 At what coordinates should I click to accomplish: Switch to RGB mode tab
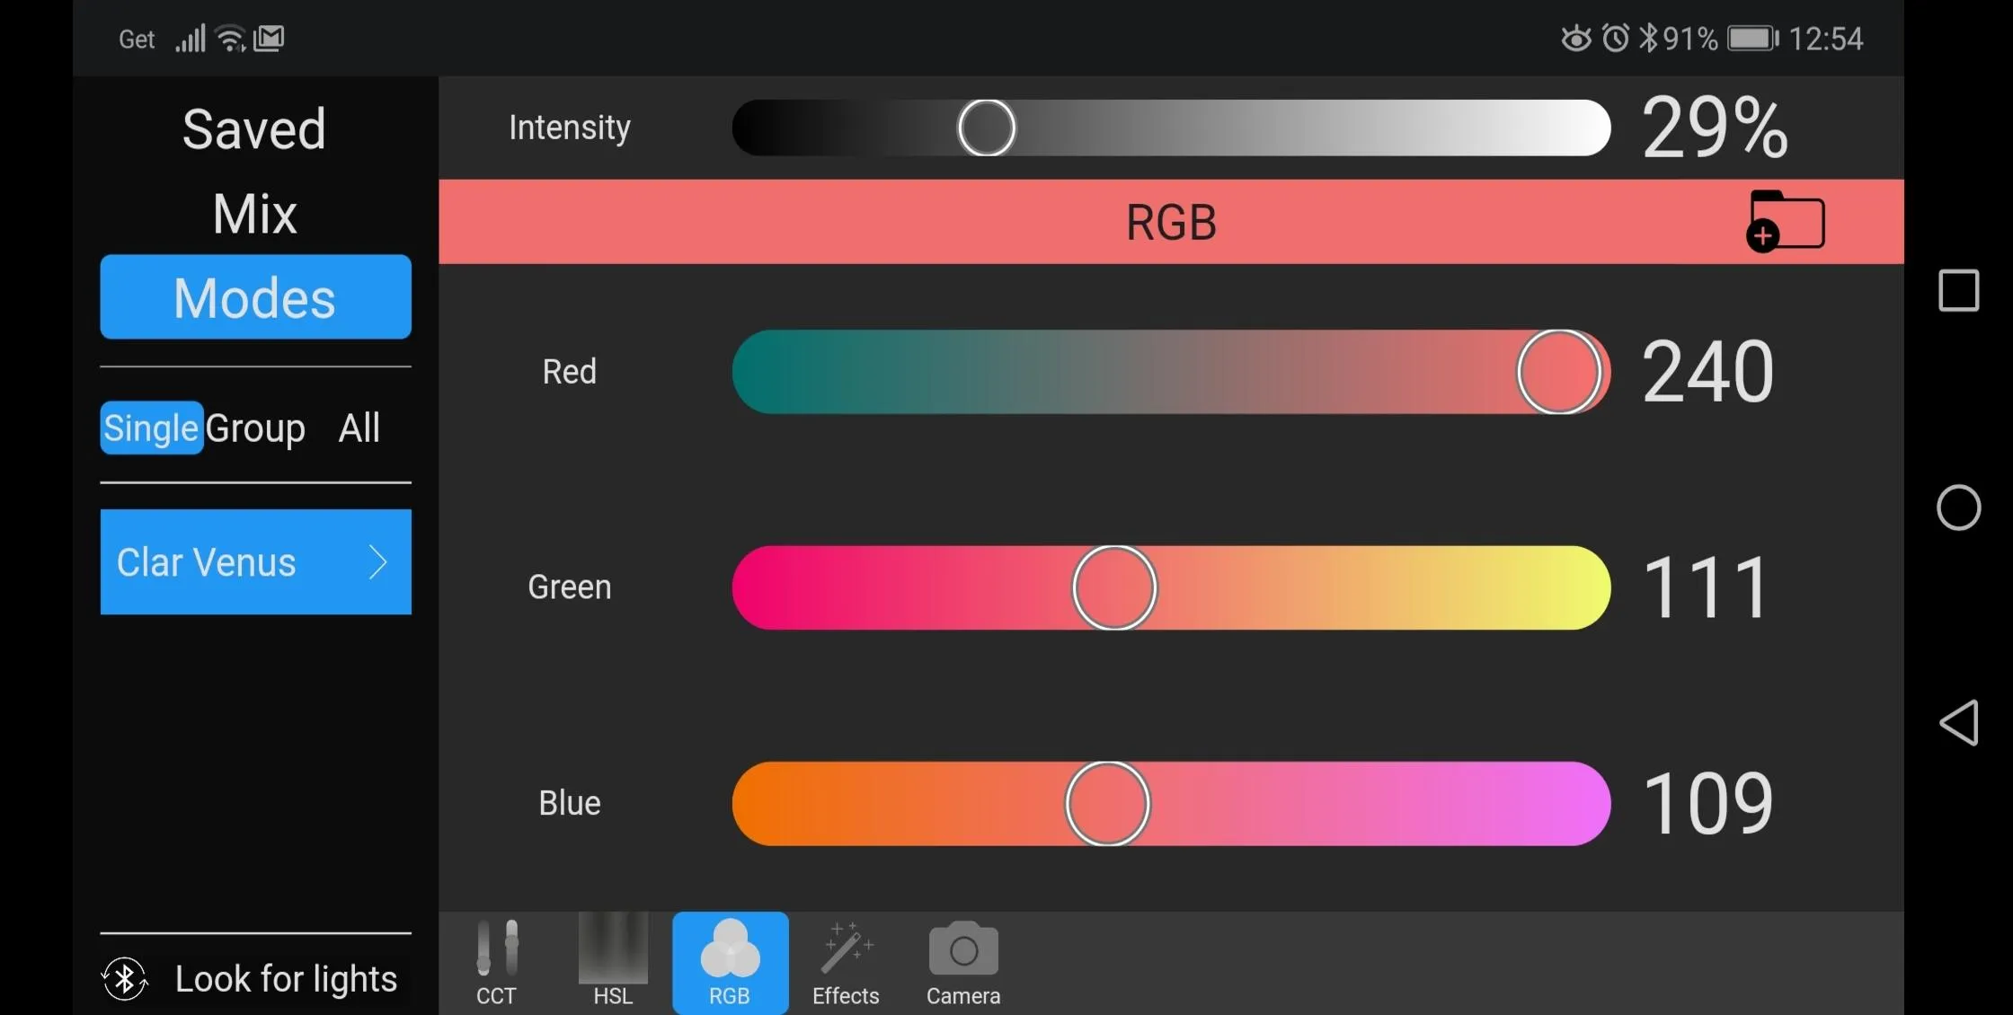[729, 962]
